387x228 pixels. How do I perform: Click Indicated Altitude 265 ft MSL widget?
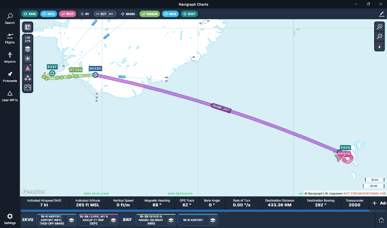coord(88,203)
